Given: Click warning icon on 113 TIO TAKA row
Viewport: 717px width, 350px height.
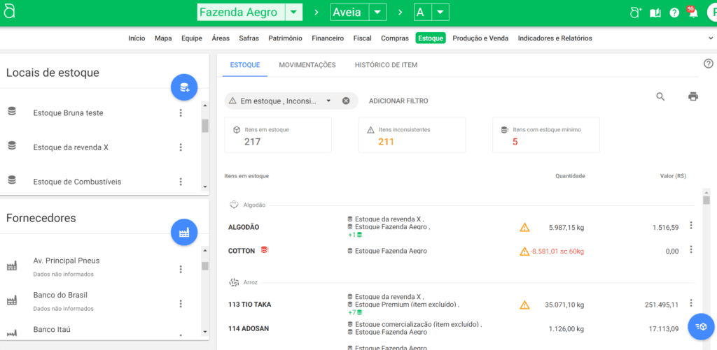Looking at the screenshot, I should (x=524, y=305).
